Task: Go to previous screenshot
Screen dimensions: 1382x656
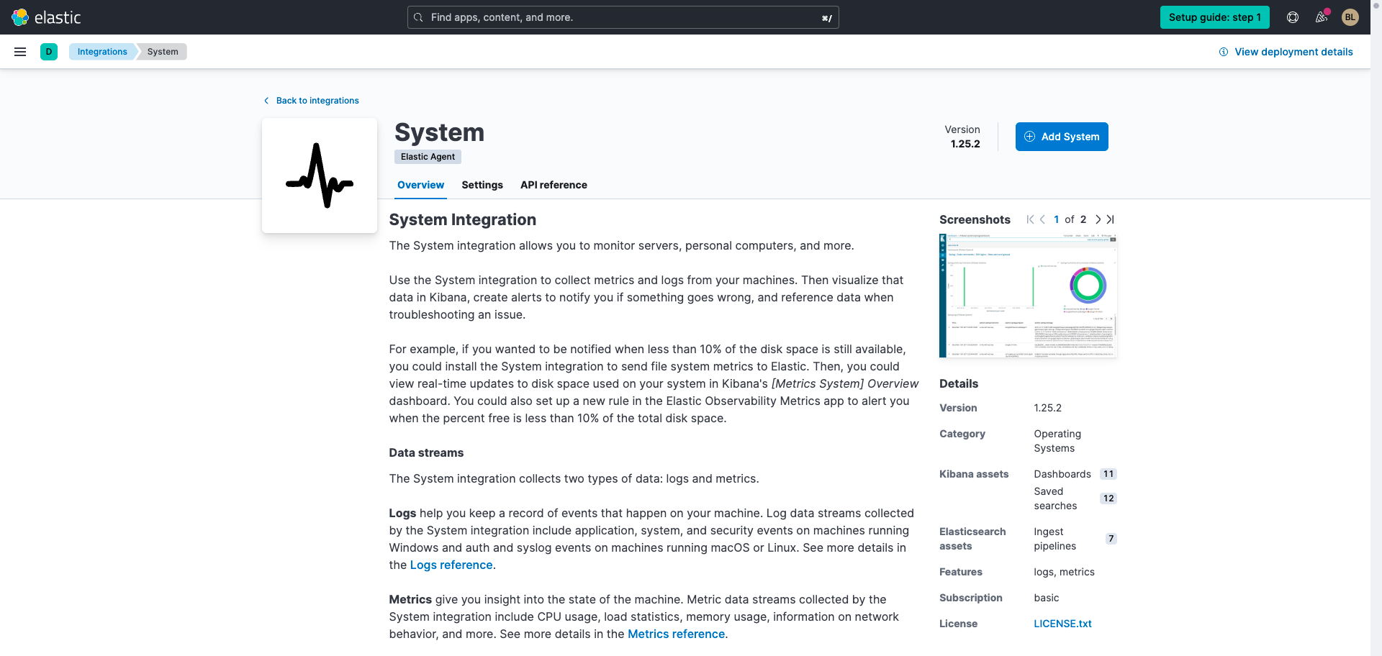Action: click(x=1042, y=219)
